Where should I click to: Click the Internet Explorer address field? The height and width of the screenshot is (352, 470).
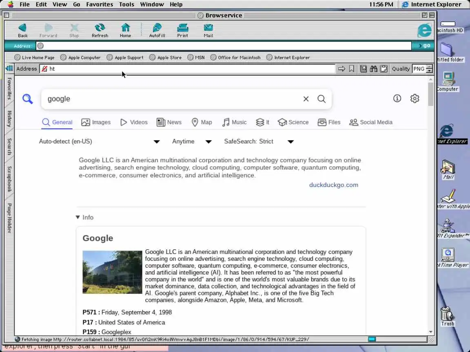(224, 46)
